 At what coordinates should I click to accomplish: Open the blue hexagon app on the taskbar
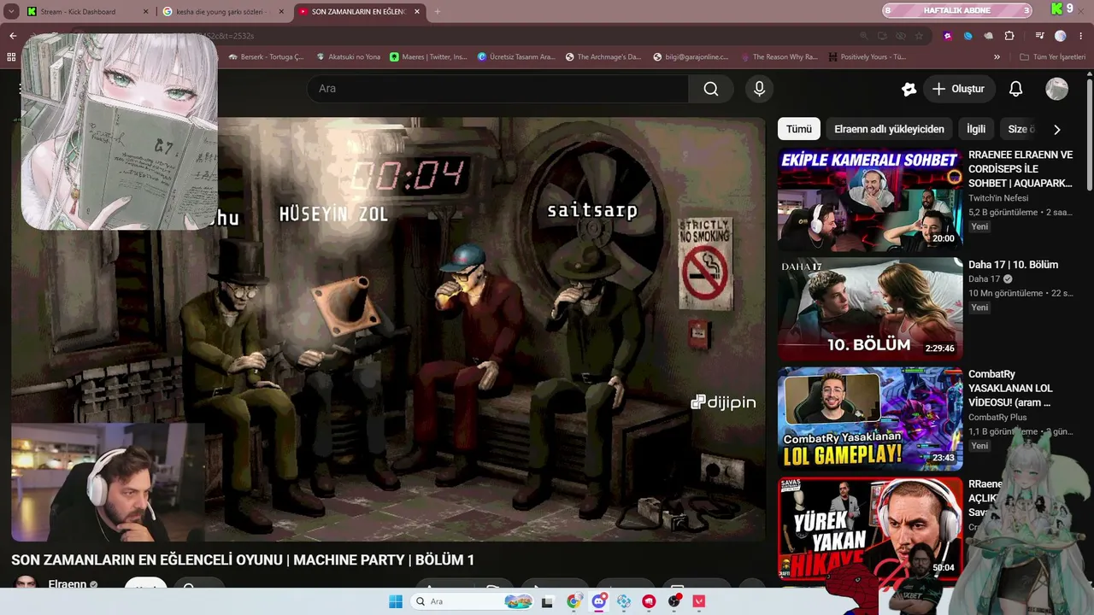[624, 601]
